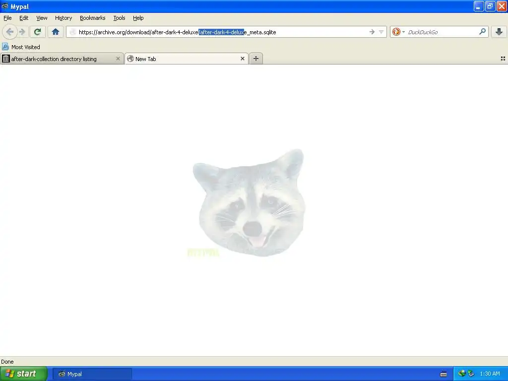The width and height of the screenshot is (508, 381).
Task: Open the View menu
Action: [x=42, y=18]
